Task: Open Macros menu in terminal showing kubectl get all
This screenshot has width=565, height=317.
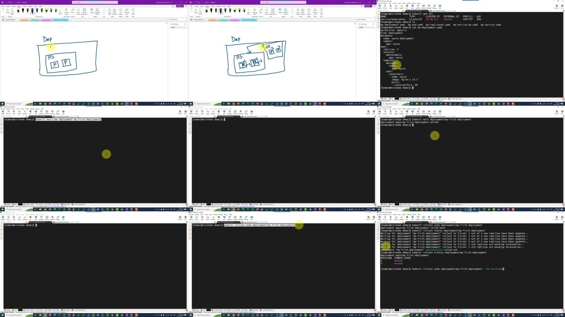Action: [414, 3]
